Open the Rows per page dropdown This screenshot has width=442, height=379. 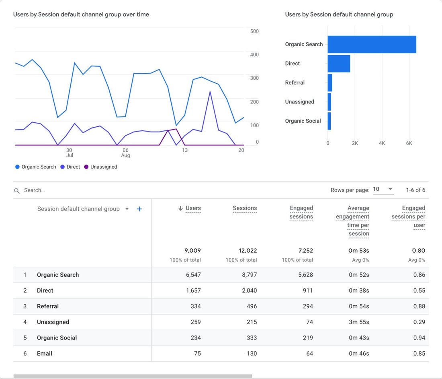click(378, 189)
